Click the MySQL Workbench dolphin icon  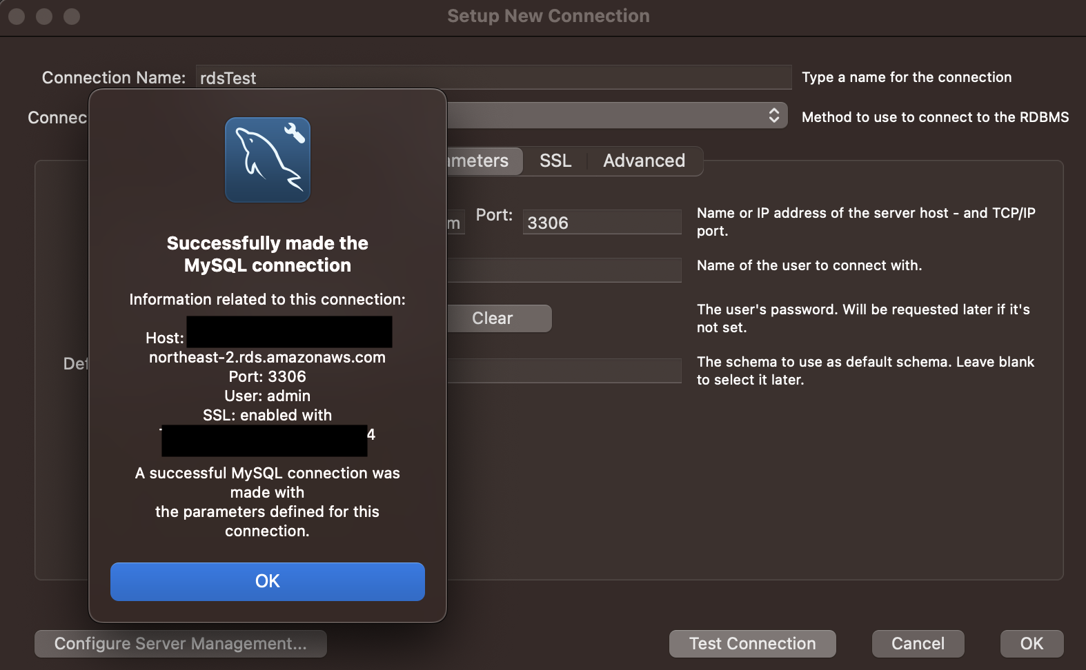(268, 160)
